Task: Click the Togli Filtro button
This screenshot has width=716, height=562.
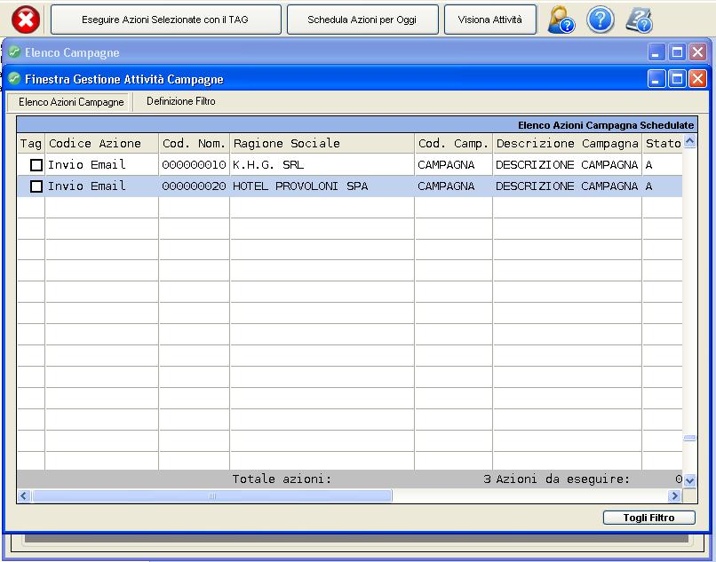Action: tap(648, 518)
